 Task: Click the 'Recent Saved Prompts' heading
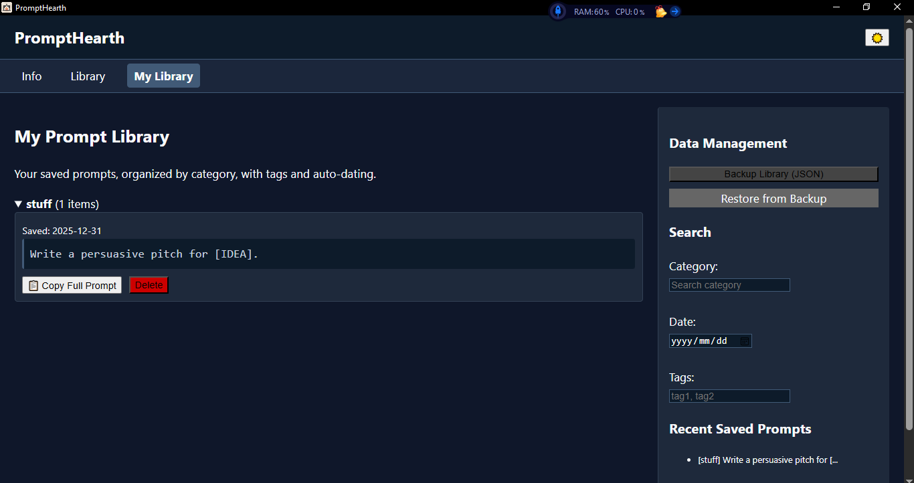pos(740,429)
